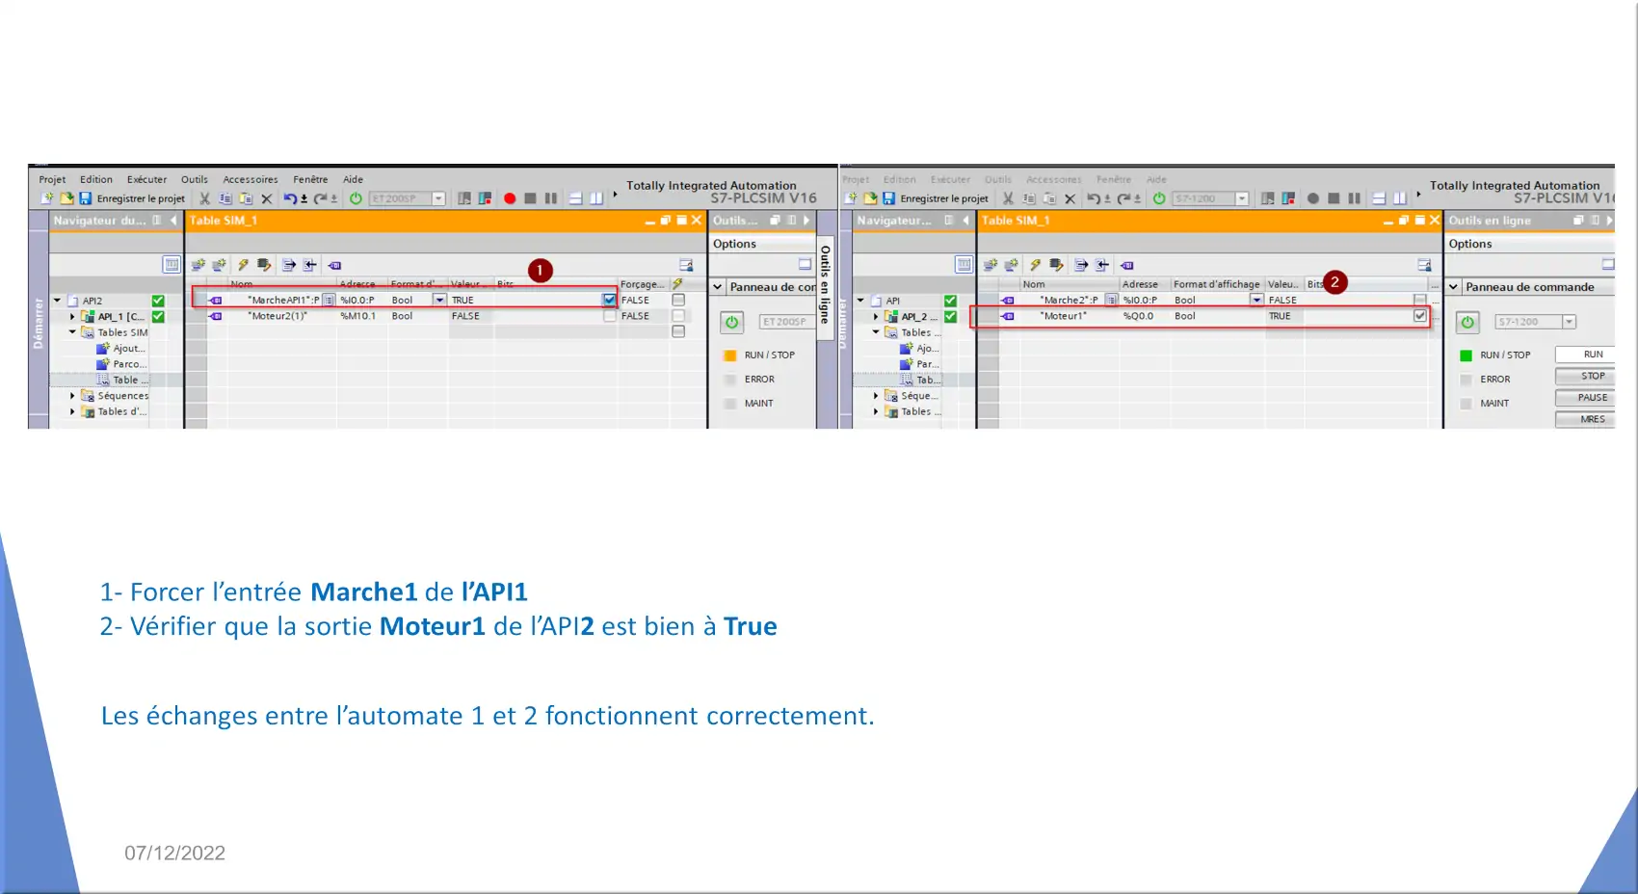
Task: Collapse the API2 project tree node
Action: point(57,301)
